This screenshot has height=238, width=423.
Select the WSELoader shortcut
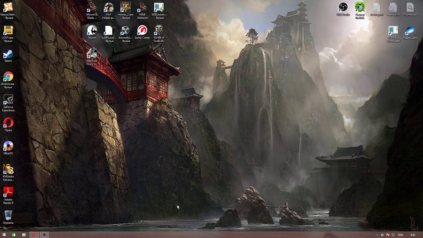coord(159,11)
